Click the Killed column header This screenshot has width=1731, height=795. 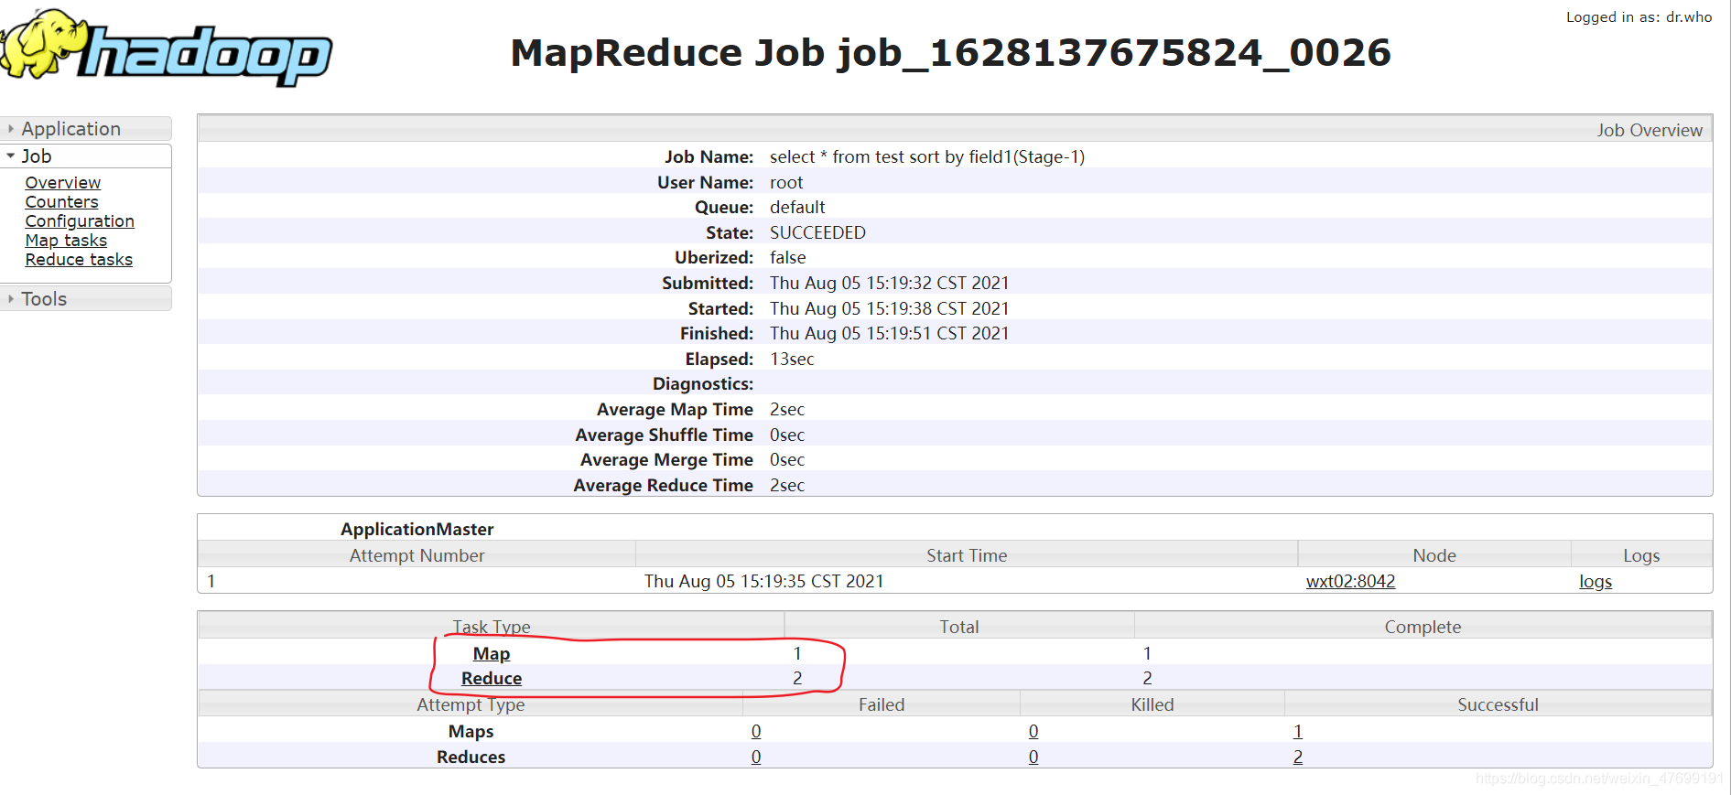click(x=1152, y=704)
